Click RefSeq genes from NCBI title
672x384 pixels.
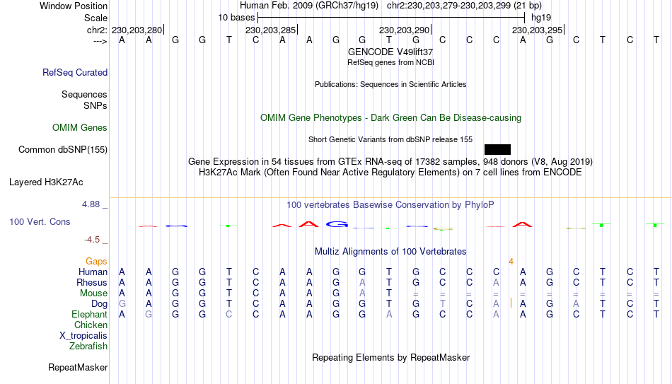coord(391,62)
